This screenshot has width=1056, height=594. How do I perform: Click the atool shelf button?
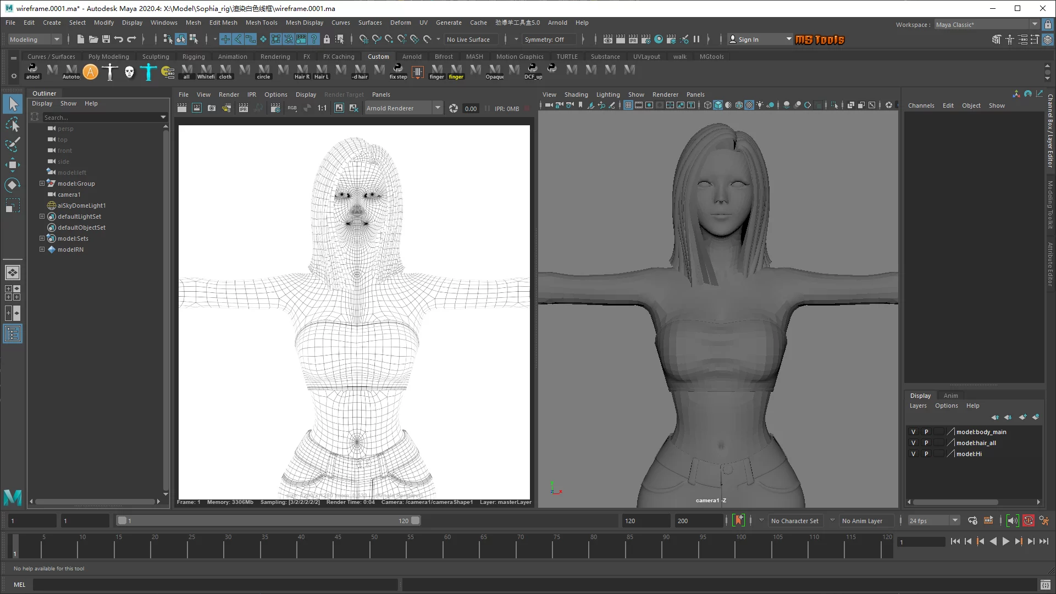[32, 71]
